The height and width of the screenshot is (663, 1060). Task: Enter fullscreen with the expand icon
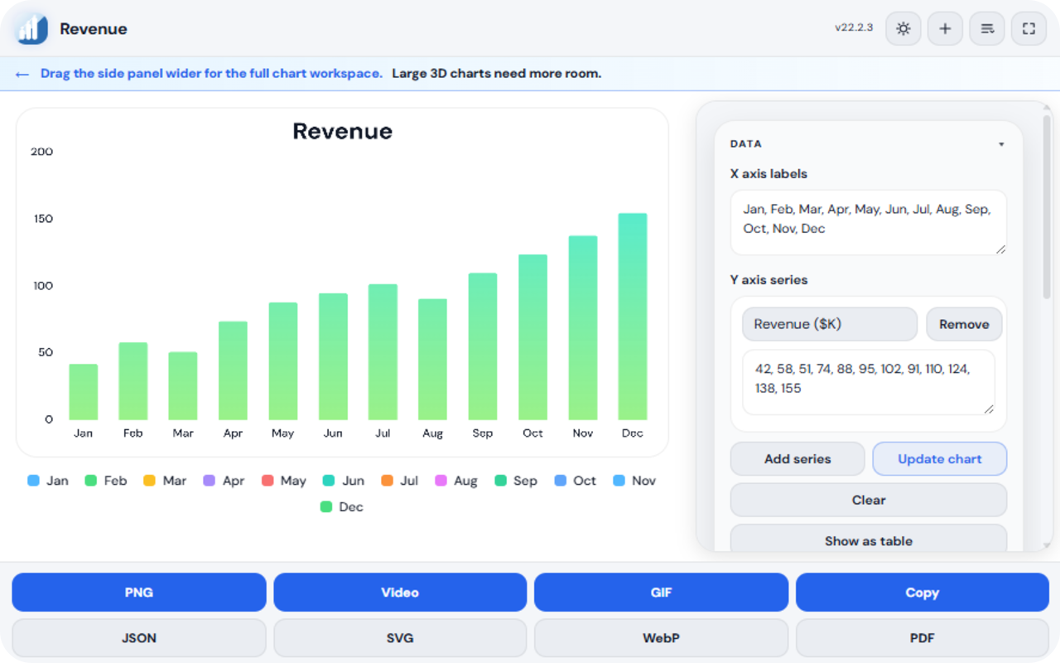point(1029,29)
